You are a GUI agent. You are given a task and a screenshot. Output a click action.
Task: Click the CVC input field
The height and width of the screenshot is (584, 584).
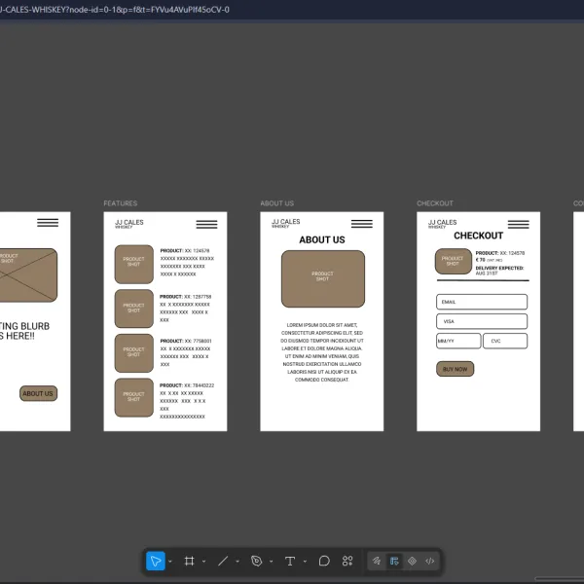tap(505, 341)
